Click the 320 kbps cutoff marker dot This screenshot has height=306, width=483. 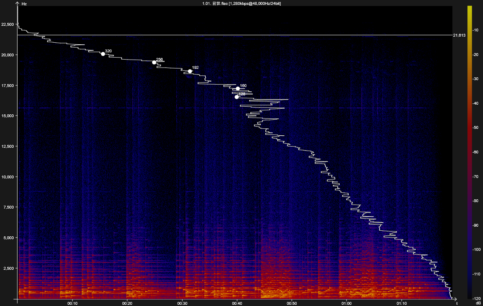[103, 54]
